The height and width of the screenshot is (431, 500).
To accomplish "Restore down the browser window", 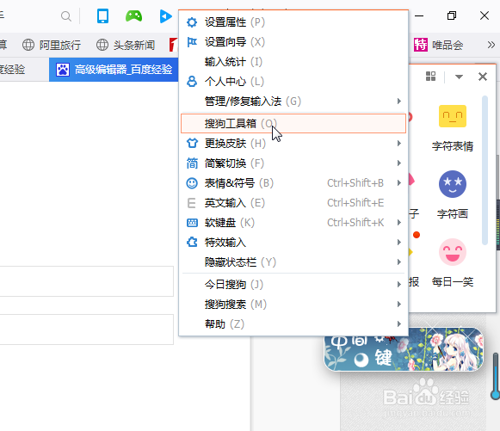I will pos(452,15).
